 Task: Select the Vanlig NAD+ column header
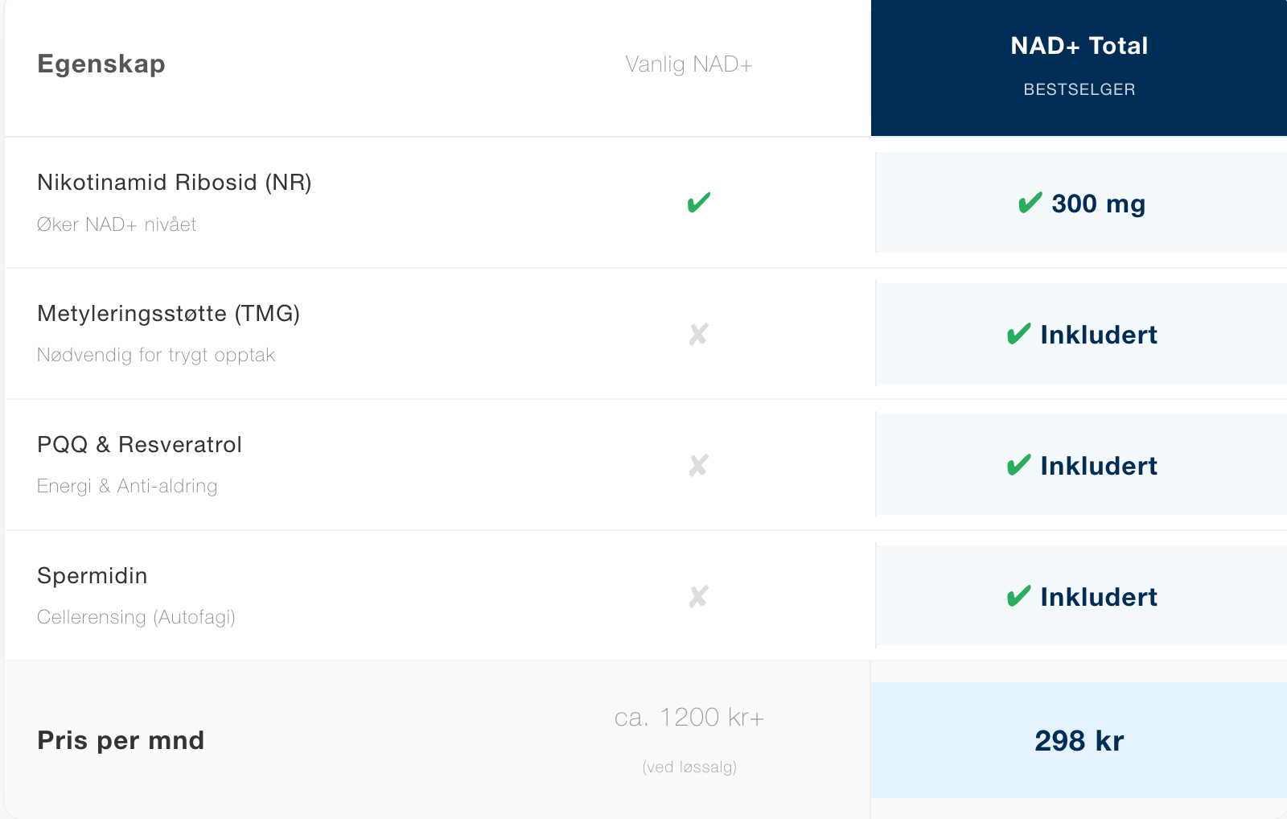coord(689,64)
